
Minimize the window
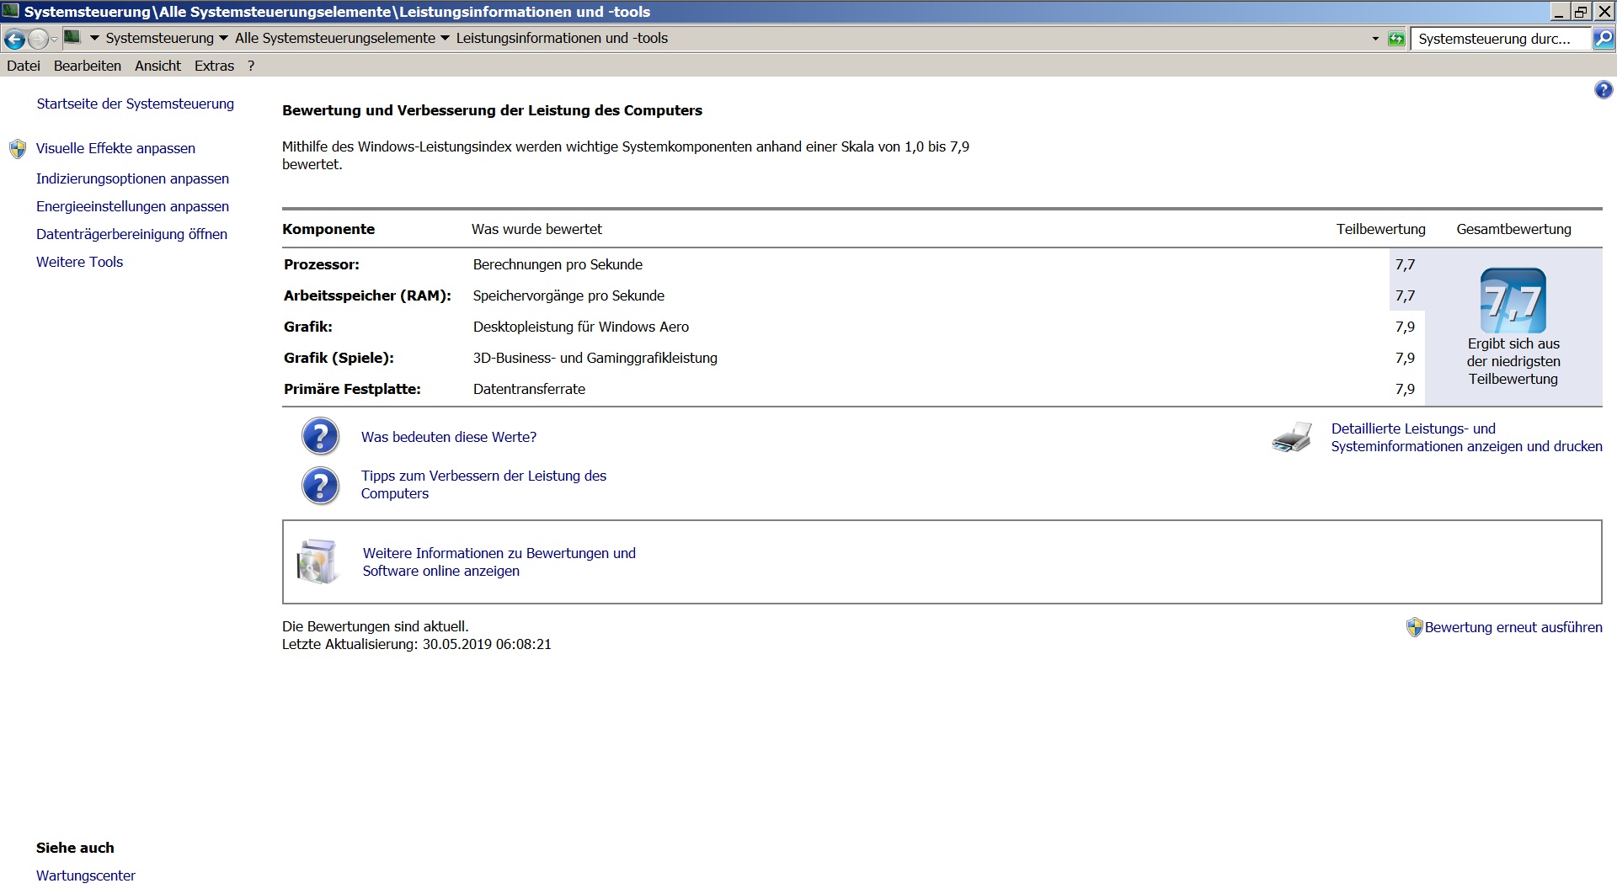[x=1560, y=12]
